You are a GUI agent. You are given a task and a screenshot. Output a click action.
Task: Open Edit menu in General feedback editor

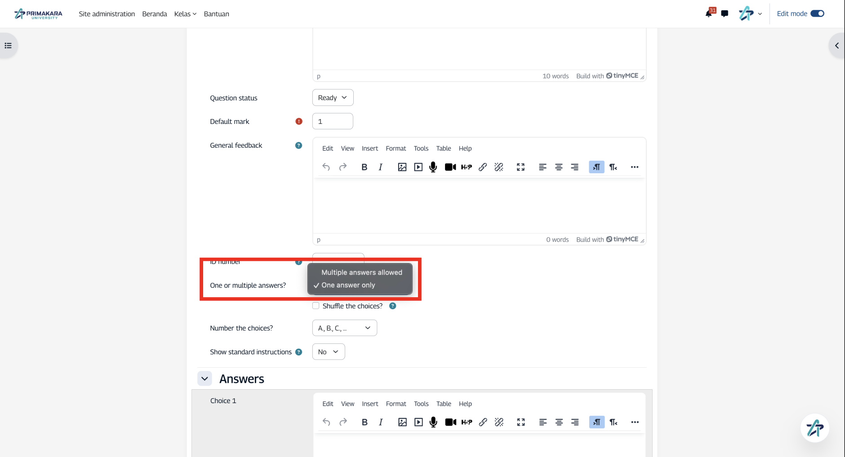(x=328, y=149)
